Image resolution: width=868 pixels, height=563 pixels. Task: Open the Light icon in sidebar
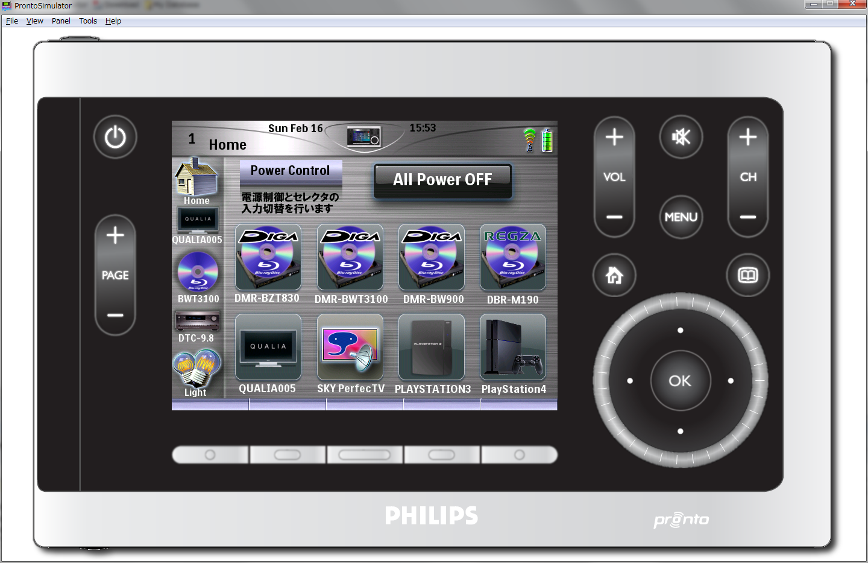(197, 370)
